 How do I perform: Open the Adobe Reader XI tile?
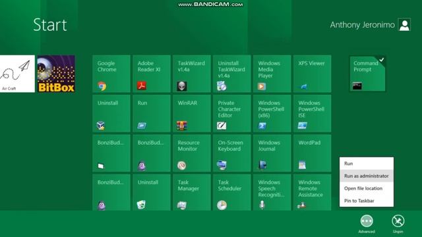pyautogui.click(x=152, y=74)
